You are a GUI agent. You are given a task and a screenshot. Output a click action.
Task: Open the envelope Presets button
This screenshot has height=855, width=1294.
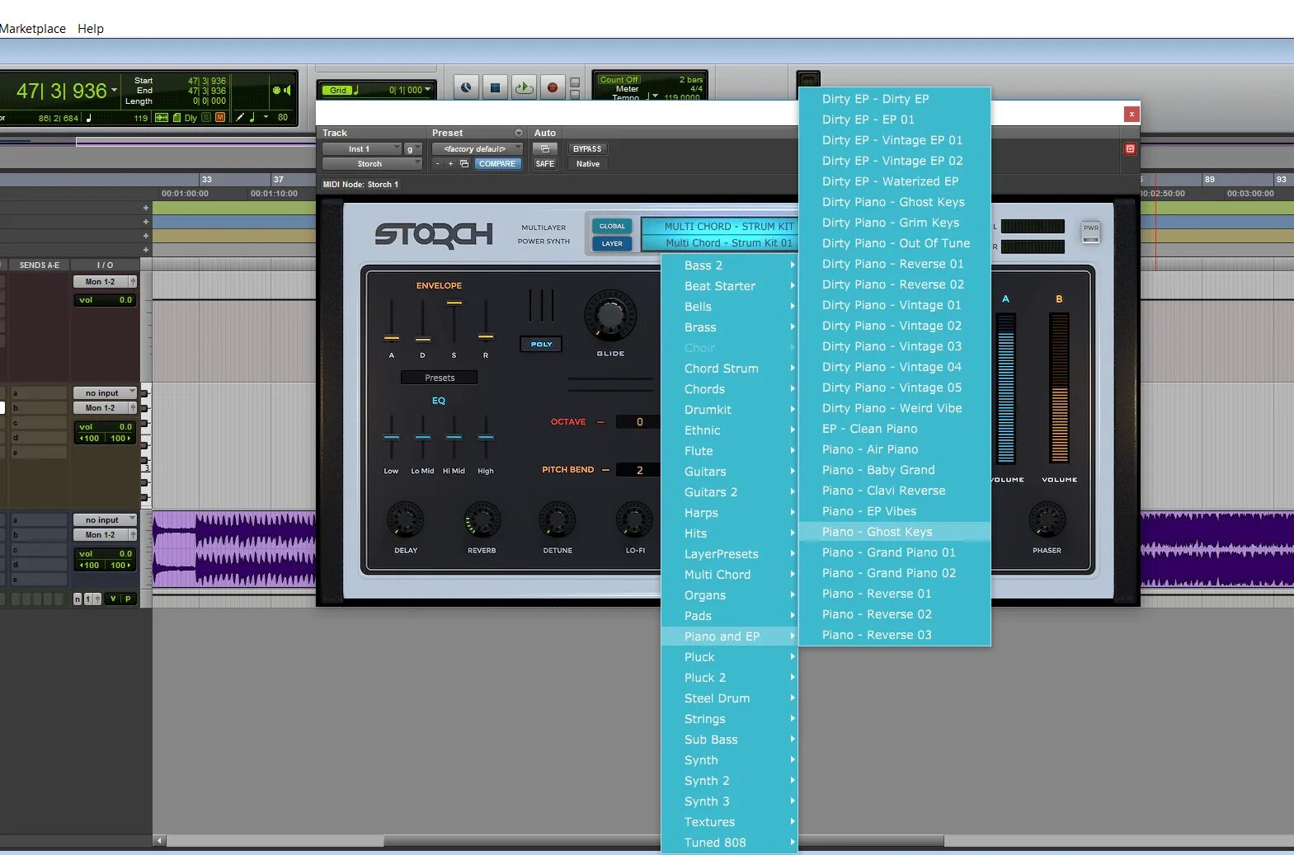point(440,378)
